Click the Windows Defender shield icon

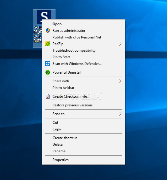(48, 64)
